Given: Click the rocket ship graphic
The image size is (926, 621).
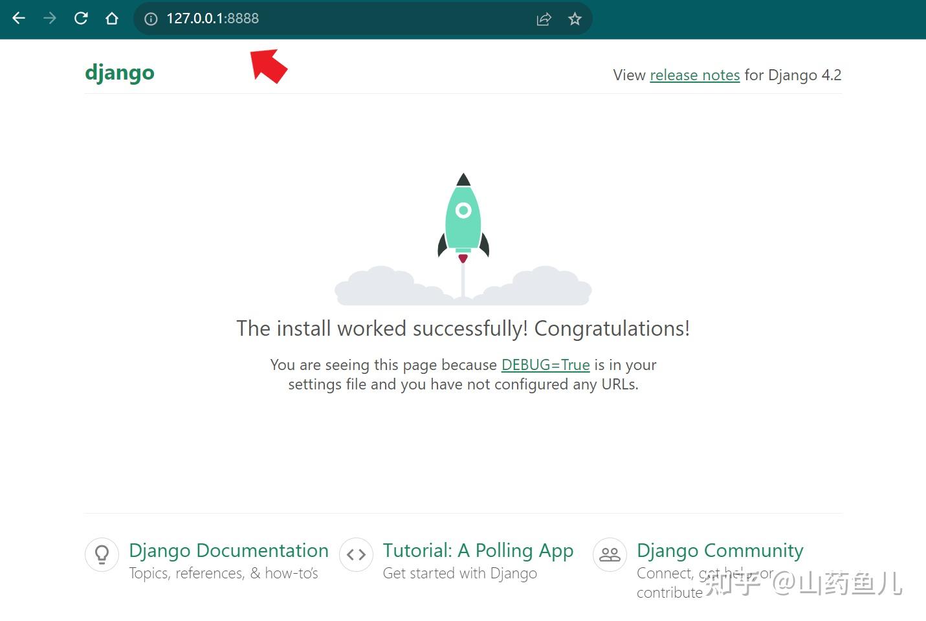Looking at the screenshot, I should pos(463,217).
